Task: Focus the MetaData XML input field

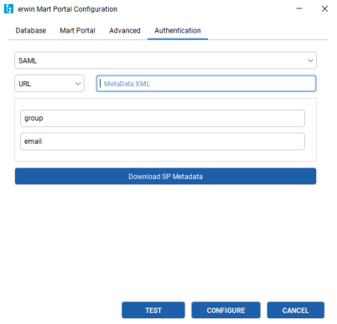Action: point(206,84)
